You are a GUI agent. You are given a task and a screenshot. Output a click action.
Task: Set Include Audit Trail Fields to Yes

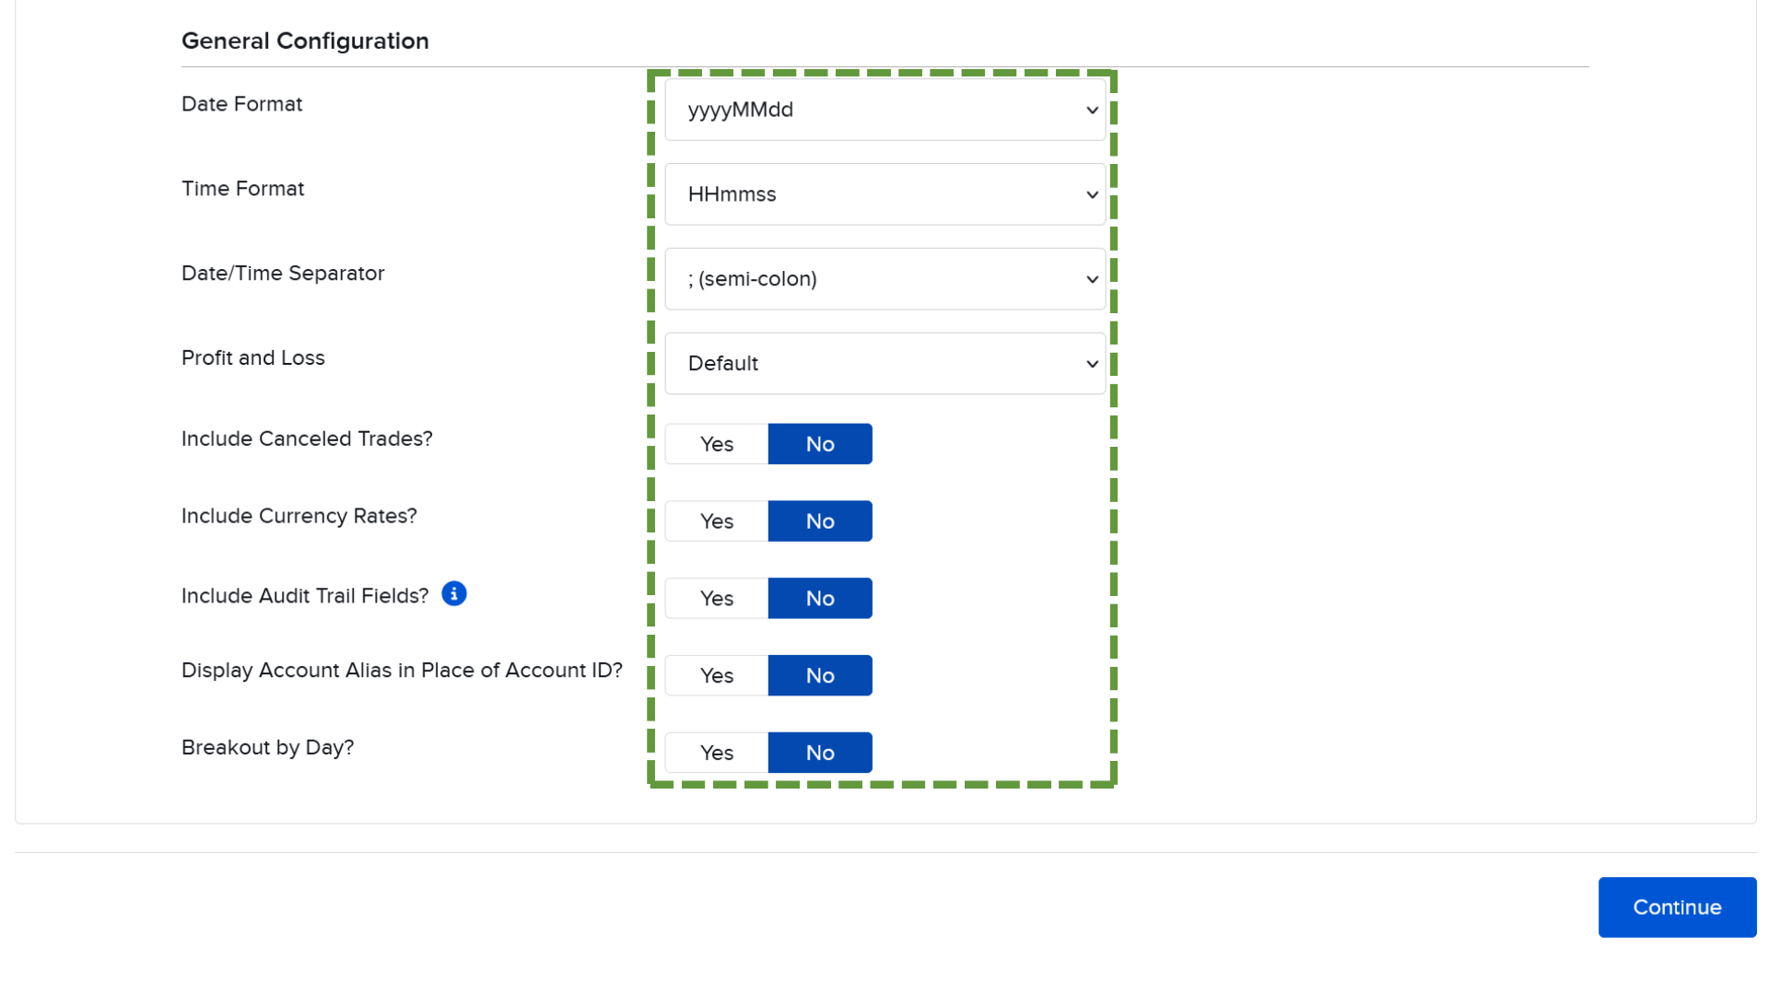pos(716,598)
